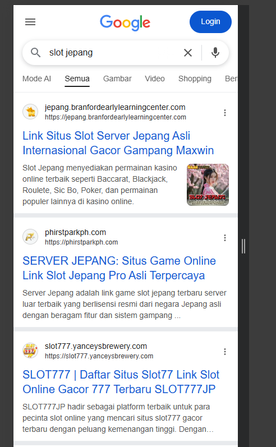The height and width of the screenshot is (447, 276).
Task: Open more options for slot777.yanceysbrewery.com result
Action: [225, 352]
